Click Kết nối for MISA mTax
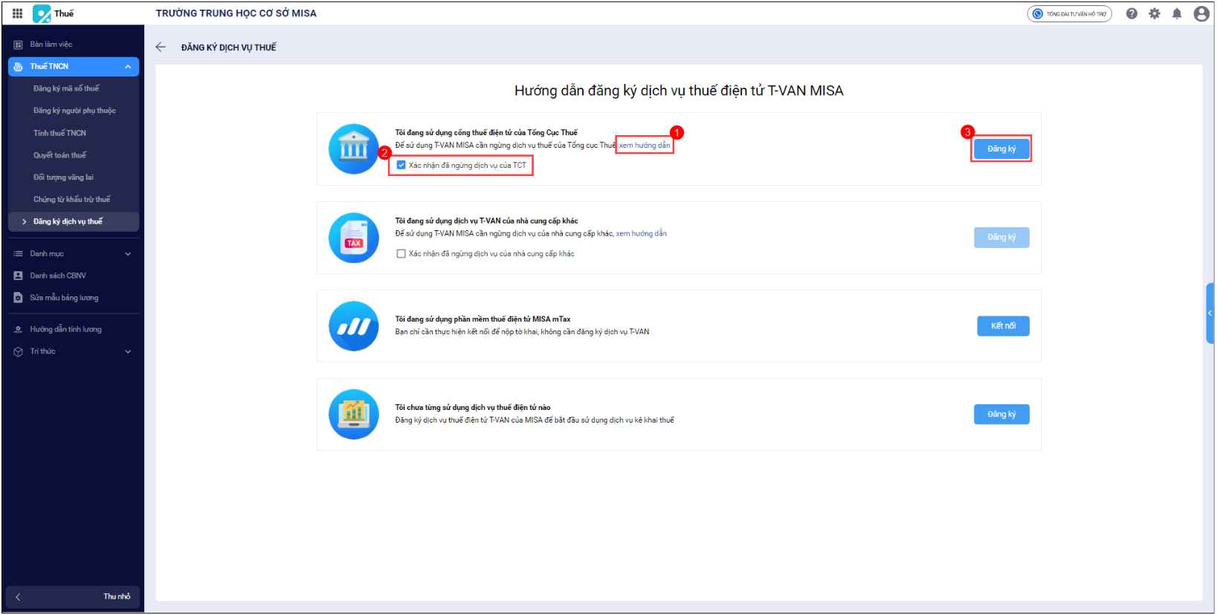Image resolution: width=1217 pixels, height=615 pixels. click(1003, 326)
